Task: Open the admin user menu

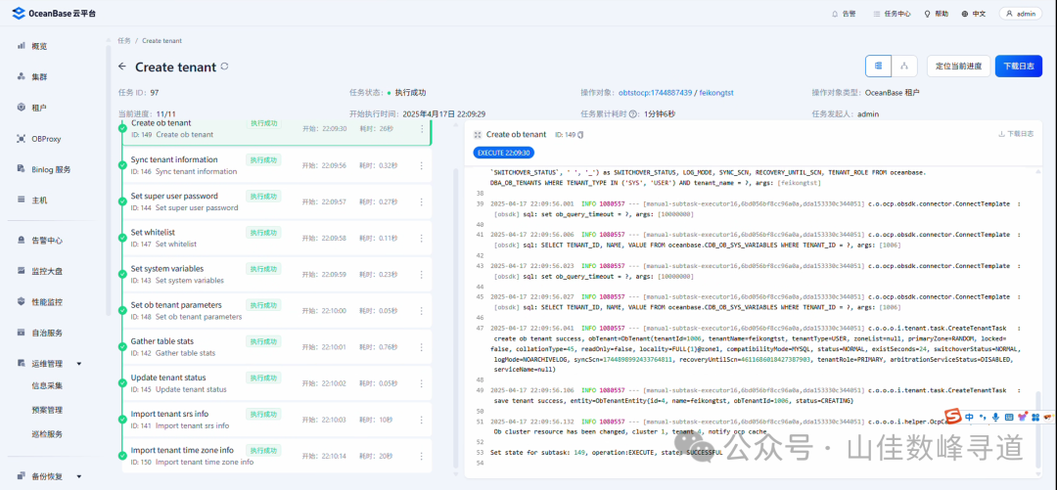Action: point(1020,14)
